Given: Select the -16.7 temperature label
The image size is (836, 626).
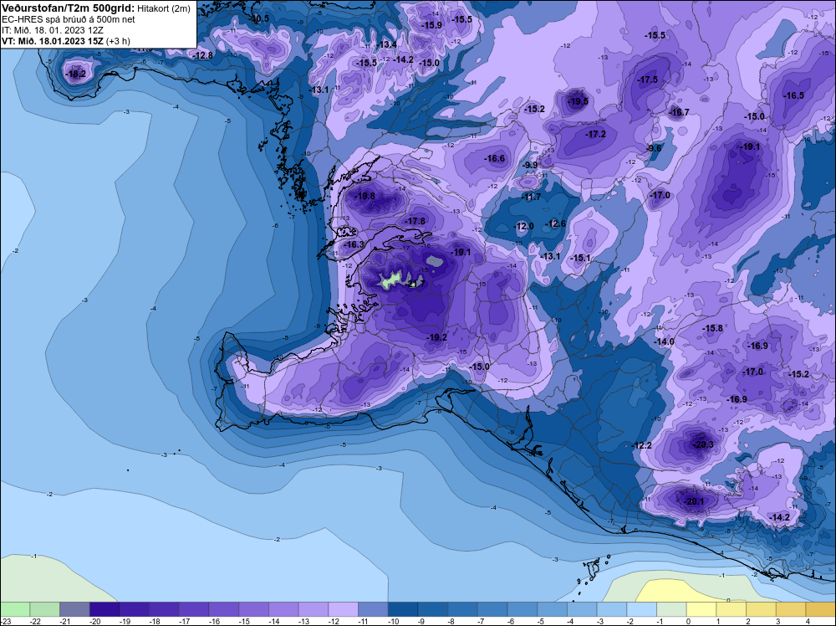Looking at the screenshot, I should [x=679, y=112].
